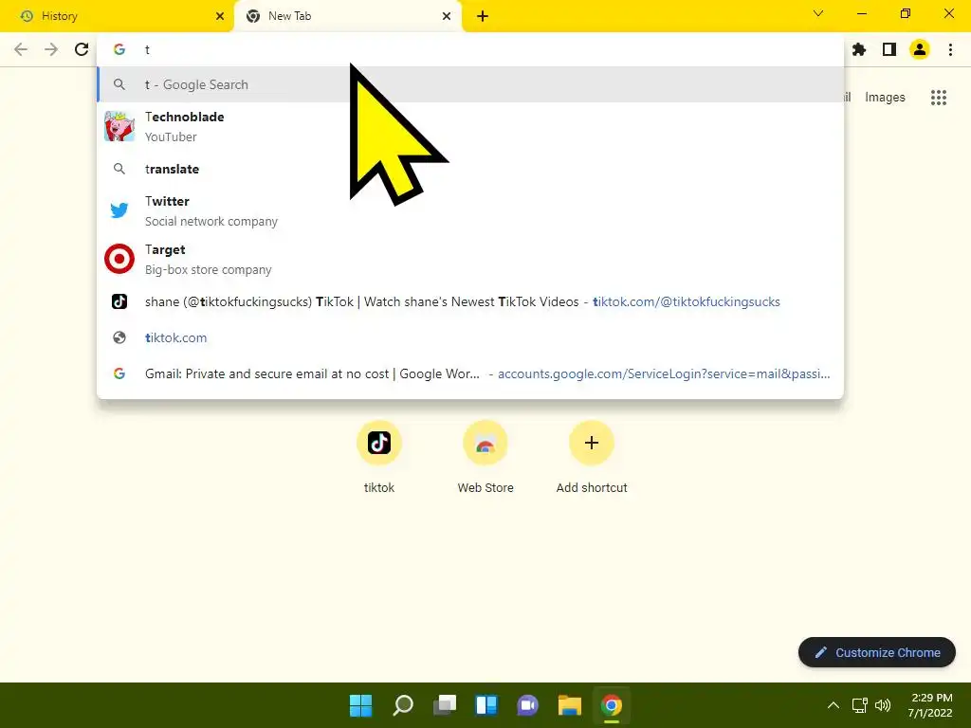Viewport: 971px width, 728px height.
Task: Select 't - Google Search' suggestion
Action: 470,84
